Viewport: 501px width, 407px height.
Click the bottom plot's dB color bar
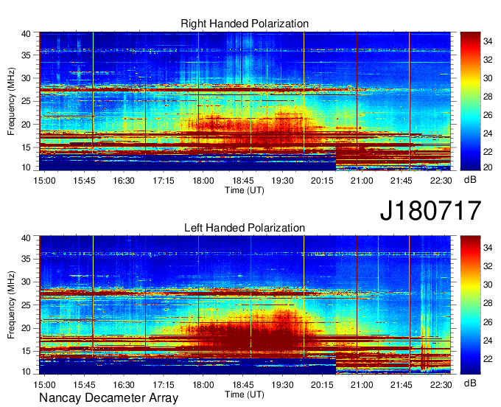click(x=470, y=305)
